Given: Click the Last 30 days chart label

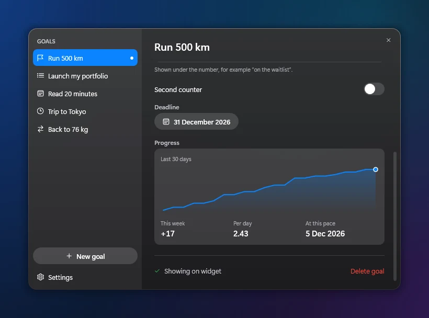Looking at the screenshot, I should [x=176, y=159].
